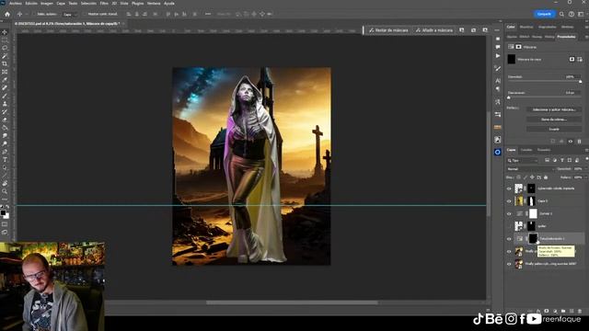Select the Rectangular Marquee tool

pos(5,40)
